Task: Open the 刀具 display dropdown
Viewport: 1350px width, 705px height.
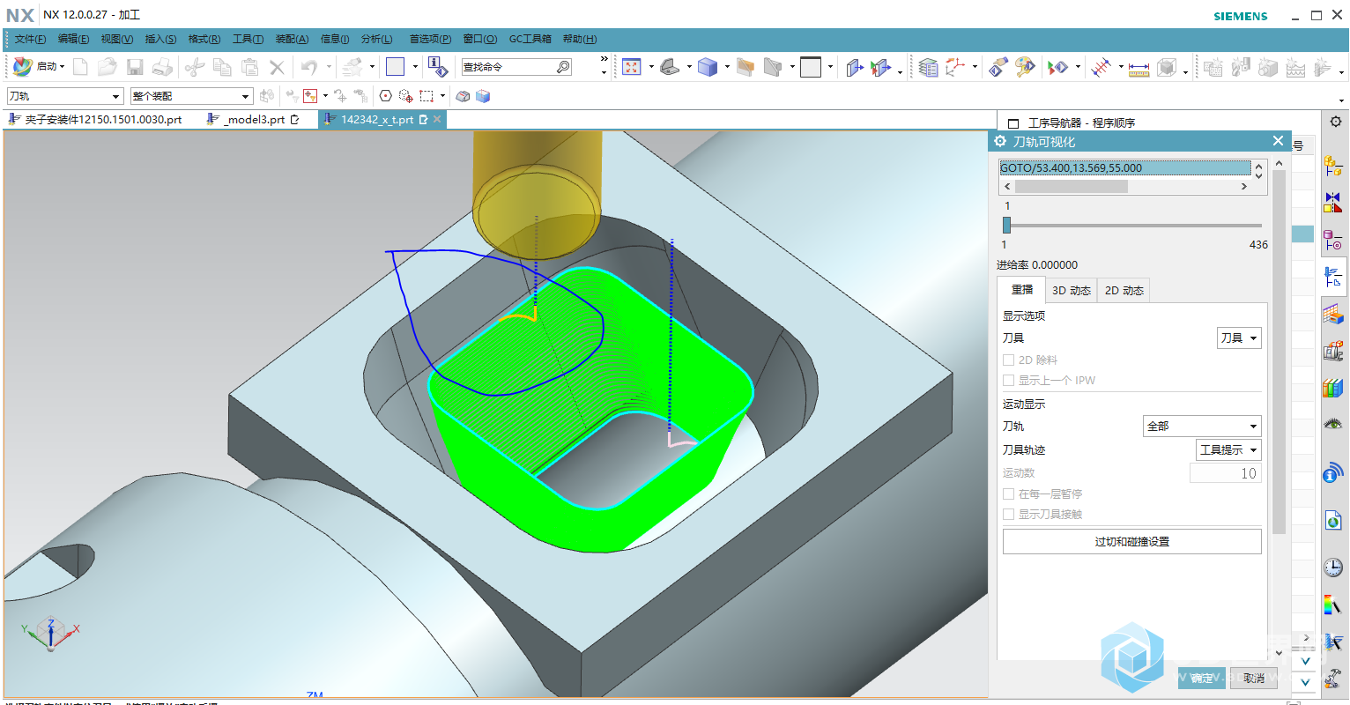Action: click(x=1239, y=338)
